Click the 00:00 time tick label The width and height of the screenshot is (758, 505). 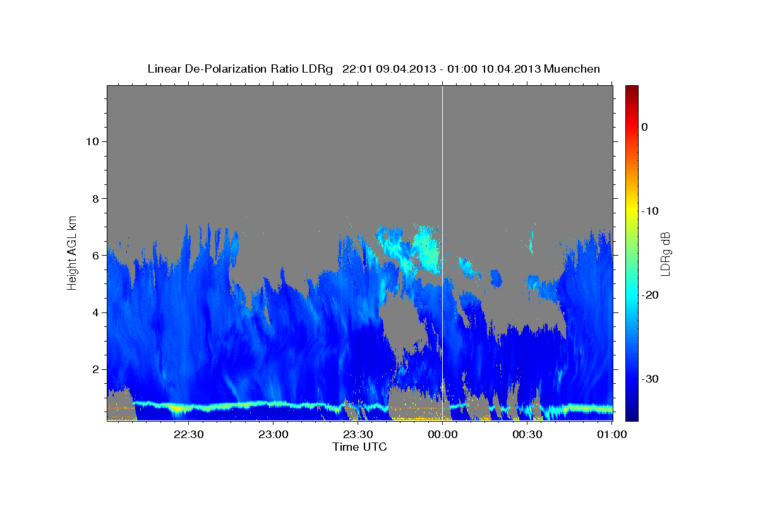click(x=443, y=434)
